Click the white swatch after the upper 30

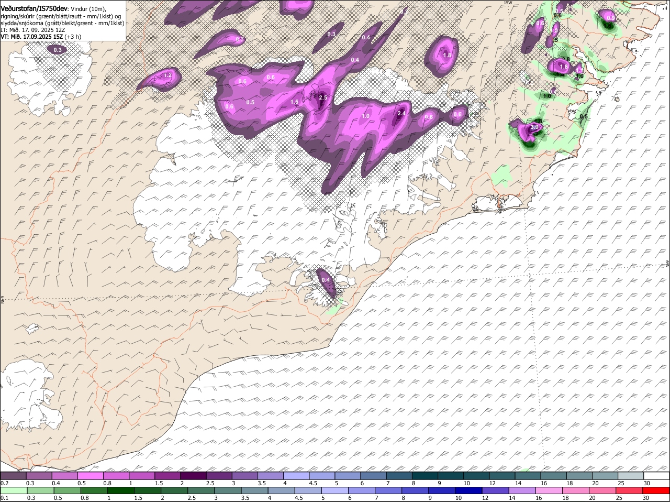coord(656,476)
